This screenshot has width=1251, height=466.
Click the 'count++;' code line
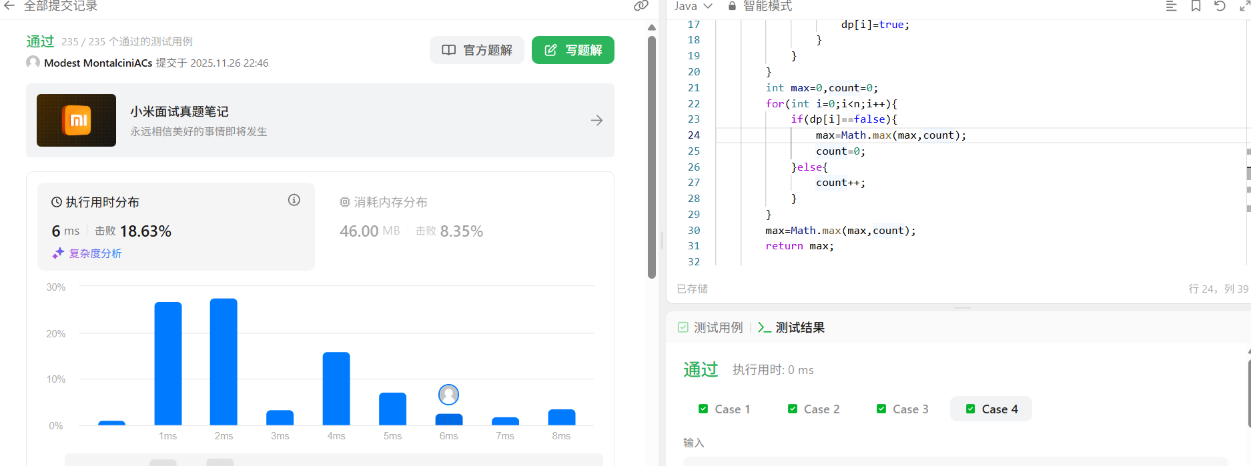pyautogui.click(x=841, y=183)
